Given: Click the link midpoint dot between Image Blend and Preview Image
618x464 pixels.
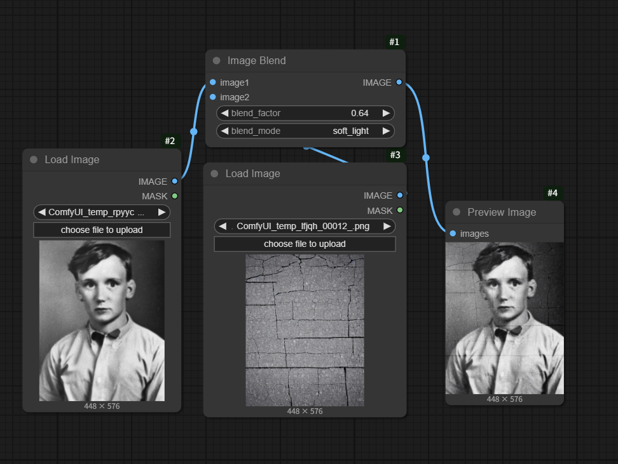Looking at the screenshot, I should tap(426, 157).
